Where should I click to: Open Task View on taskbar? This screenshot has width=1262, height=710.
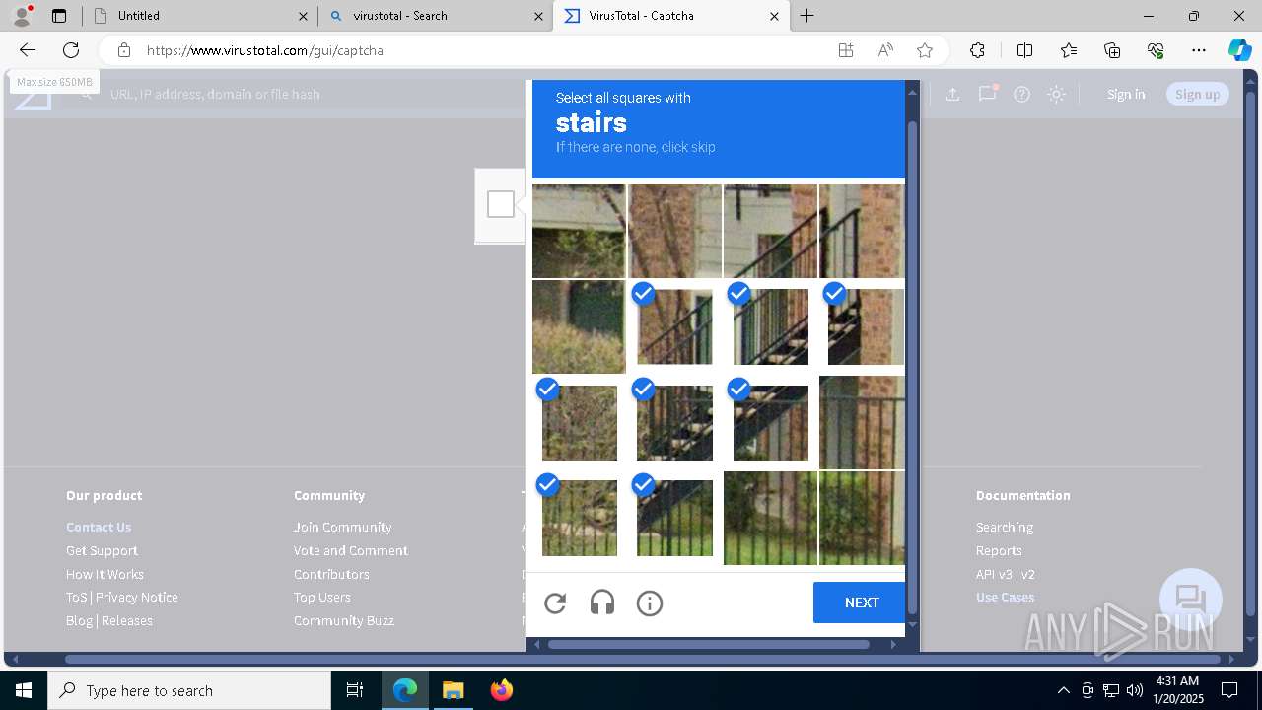pos(355,690)
